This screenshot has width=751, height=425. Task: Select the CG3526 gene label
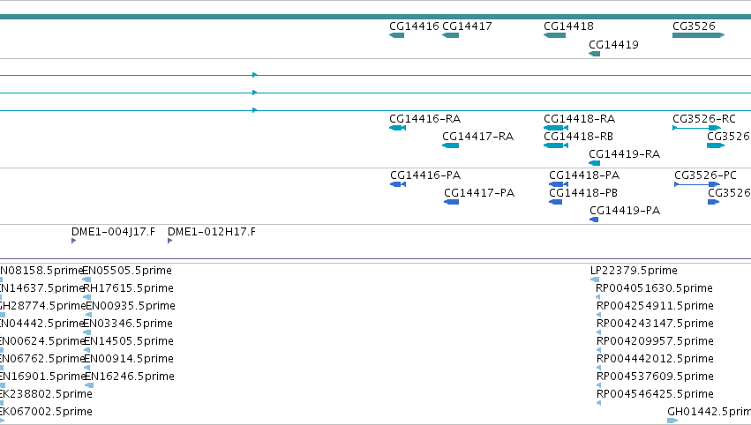click(x=694, y=26)
